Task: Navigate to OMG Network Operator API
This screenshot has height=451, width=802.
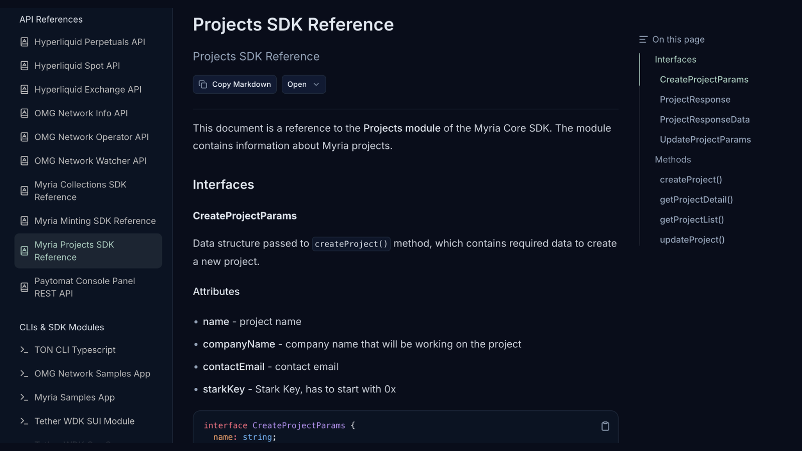Action: coord(88,137)
